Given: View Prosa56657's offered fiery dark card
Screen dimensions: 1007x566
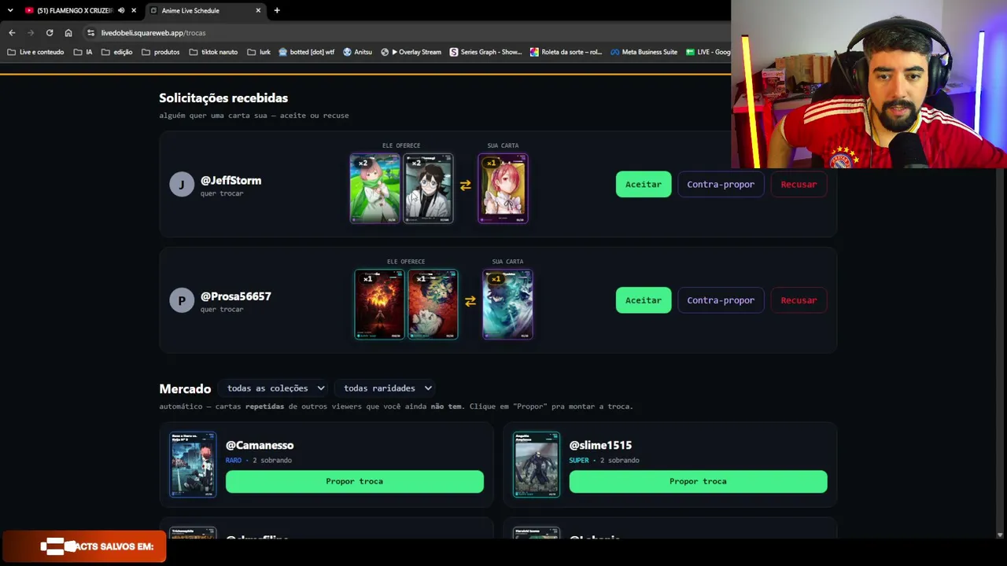Looking at the screenshot, I should coord(380,304).
